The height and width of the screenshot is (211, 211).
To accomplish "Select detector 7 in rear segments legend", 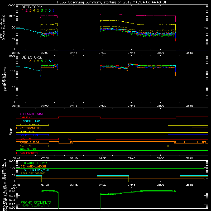I will click(x=46, y=61).
